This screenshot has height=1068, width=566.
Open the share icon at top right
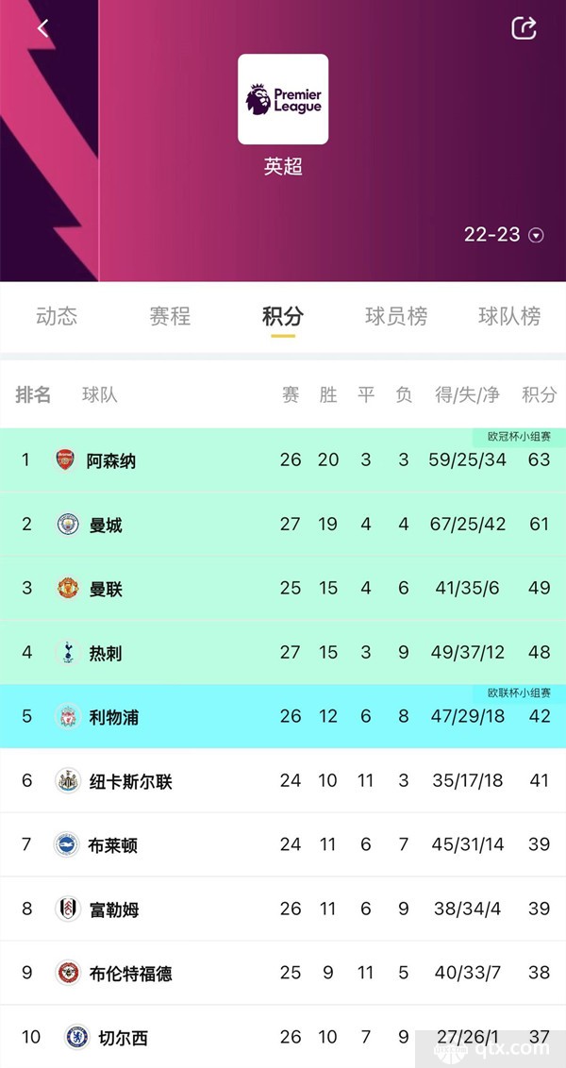pyautogui.click(x=524, y=28)
